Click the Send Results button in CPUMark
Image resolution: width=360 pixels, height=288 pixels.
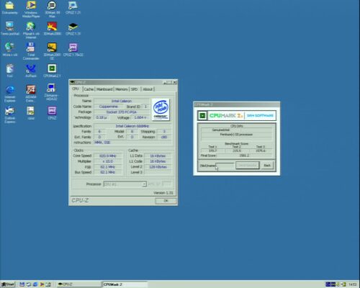[x=248, y=166]
